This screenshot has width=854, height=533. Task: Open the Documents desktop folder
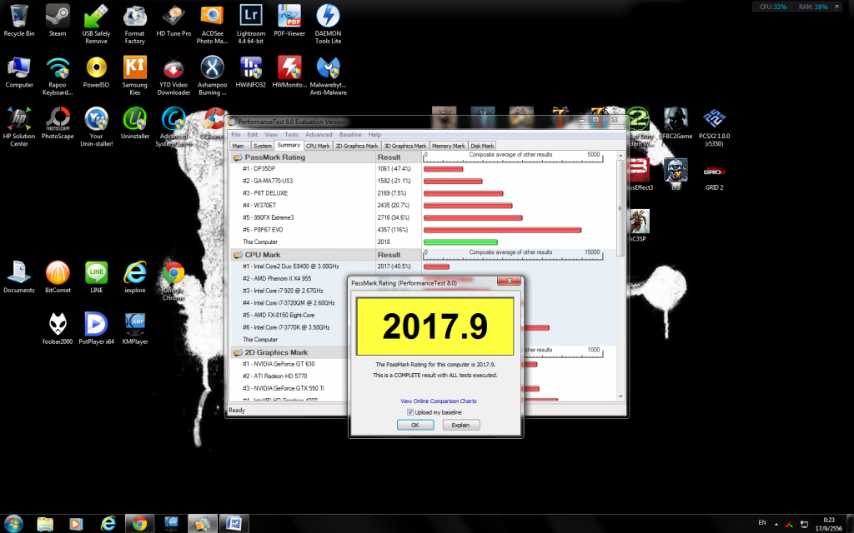coord(19,276)
